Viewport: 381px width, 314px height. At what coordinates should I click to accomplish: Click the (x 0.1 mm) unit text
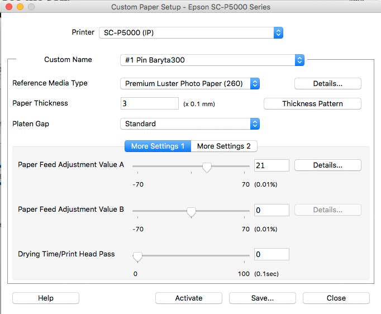tap(199, 104)
